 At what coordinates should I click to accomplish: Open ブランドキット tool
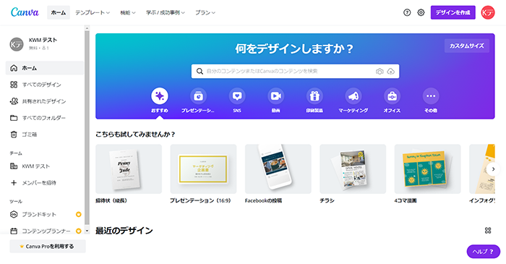[45, 214]
